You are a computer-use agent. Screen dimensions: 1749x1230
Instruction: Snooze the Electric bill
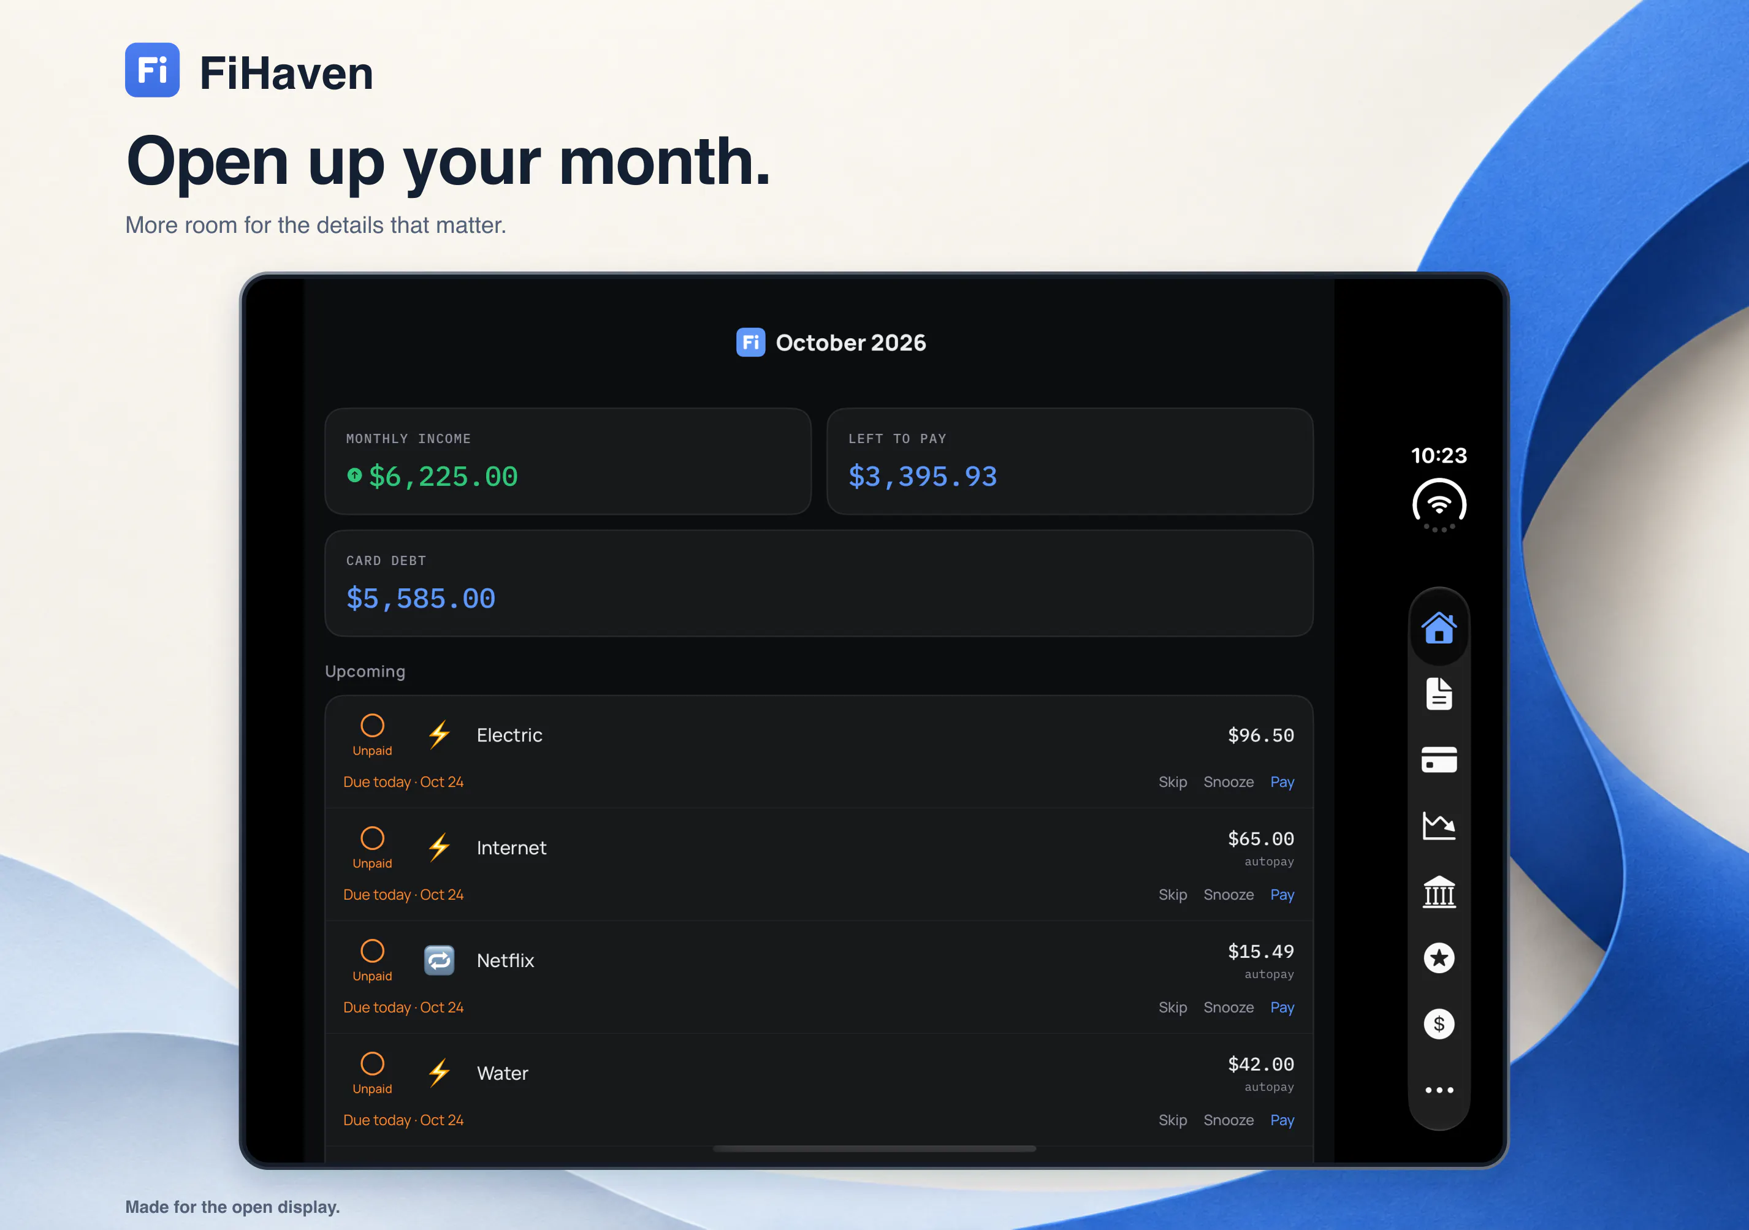point(1228,782)
